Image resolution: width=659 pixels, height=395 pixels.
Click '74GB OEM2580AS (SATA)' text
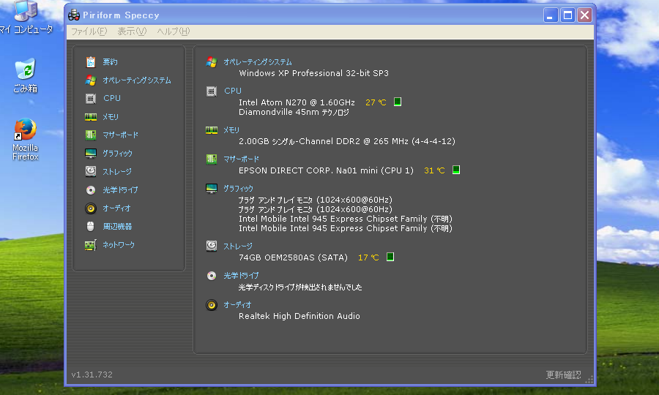coord(293,257)
